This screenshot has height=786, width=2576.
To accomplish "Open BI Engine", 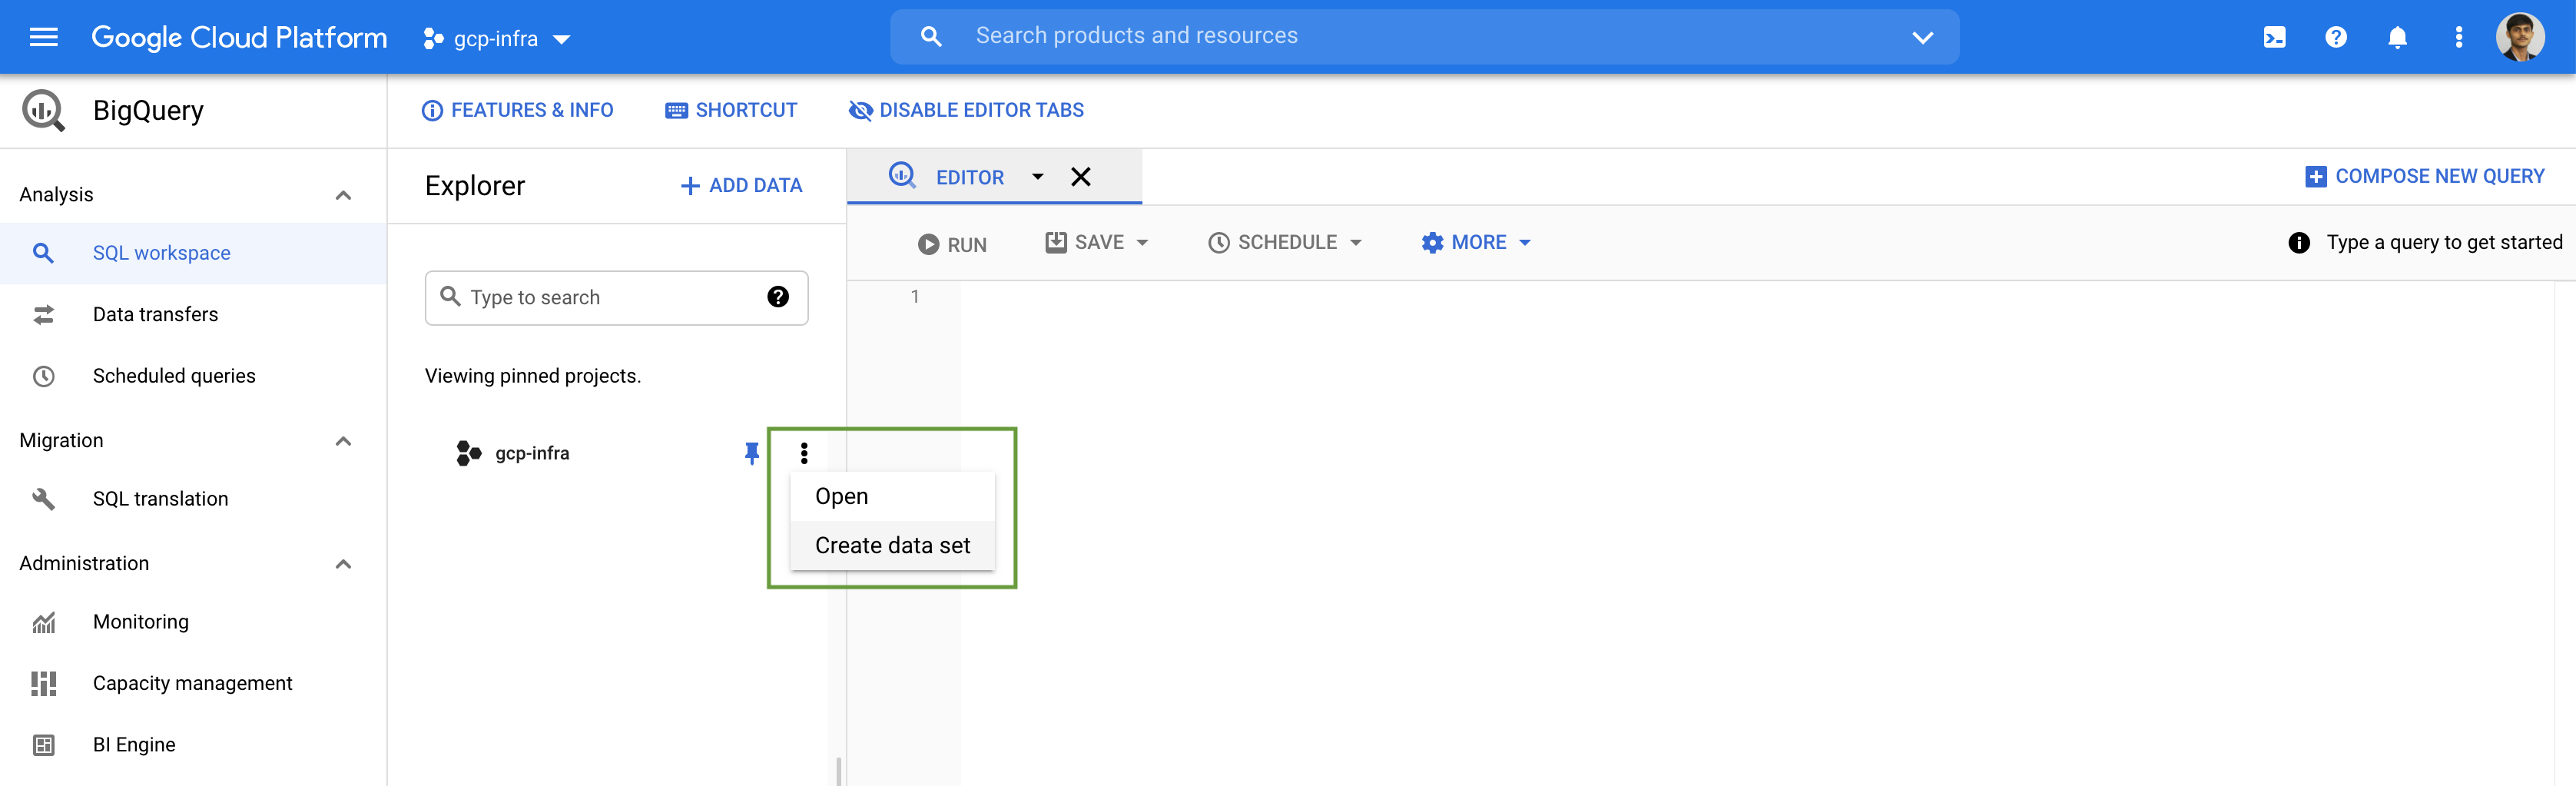I will coord(134,745).
